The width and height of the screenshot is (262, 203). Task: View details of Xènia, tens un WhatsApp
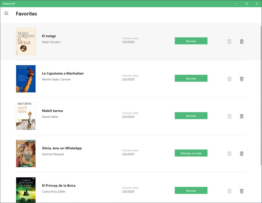tap(229, 153)
